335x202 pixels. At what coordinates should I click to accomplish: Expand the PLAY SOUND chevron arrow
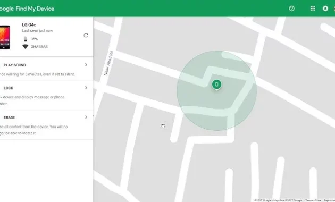[86, 65]
